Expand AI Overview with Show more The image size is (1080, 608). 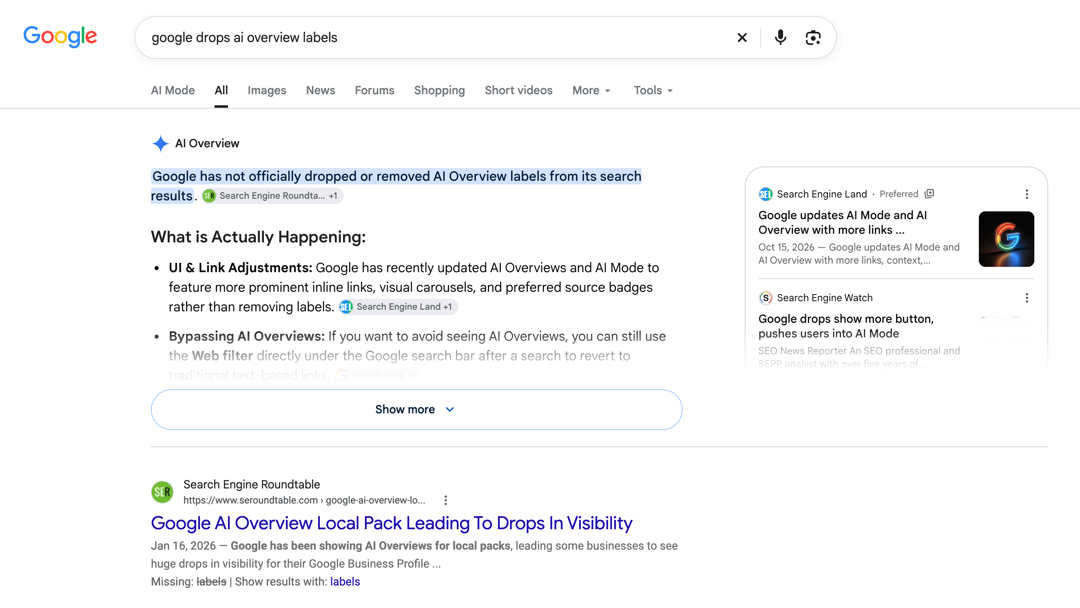pyautogui.click(x=416, y=410)
